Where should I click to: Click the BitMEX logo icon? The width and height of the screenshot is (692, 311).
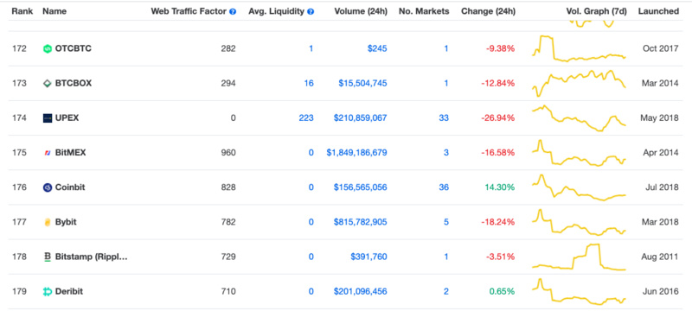(48, 153)
